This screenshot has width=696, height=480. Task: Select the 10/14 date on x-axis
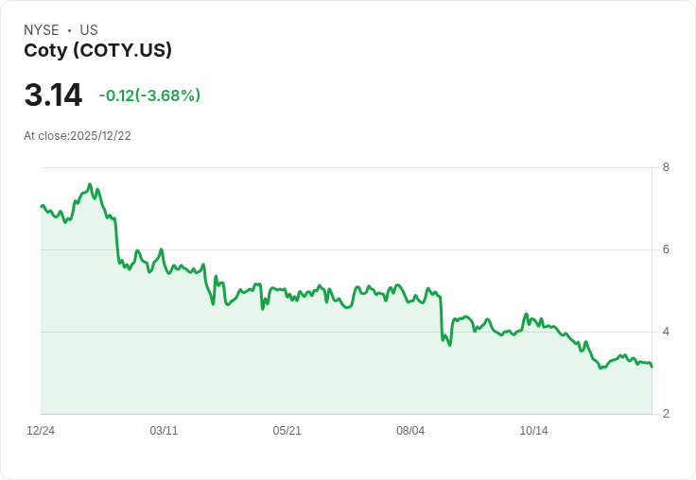[x=534, y=431]
